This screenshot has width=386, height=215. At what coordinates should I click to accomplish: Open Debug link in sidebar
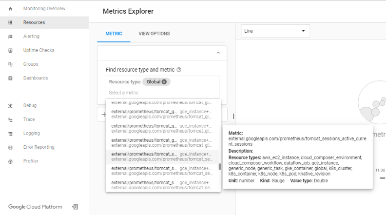(x=30, y=105)
